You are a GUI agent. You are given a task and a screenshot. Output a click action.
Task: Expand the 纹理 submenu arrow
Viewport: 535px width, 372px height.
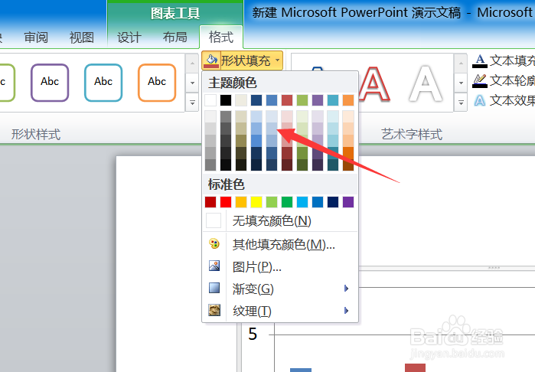tap(346, 311)
